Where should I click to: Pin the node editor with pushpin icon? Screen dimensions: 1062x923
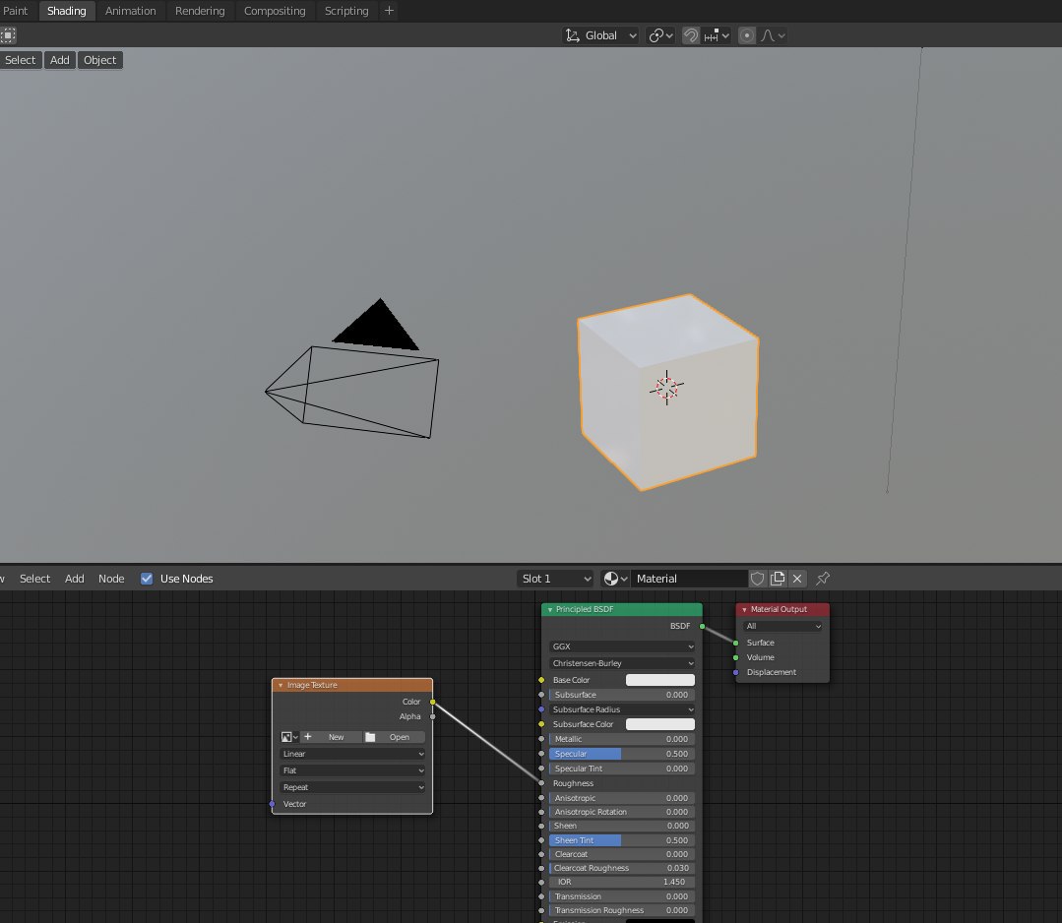pyautogui.click(x=824, y=579)
